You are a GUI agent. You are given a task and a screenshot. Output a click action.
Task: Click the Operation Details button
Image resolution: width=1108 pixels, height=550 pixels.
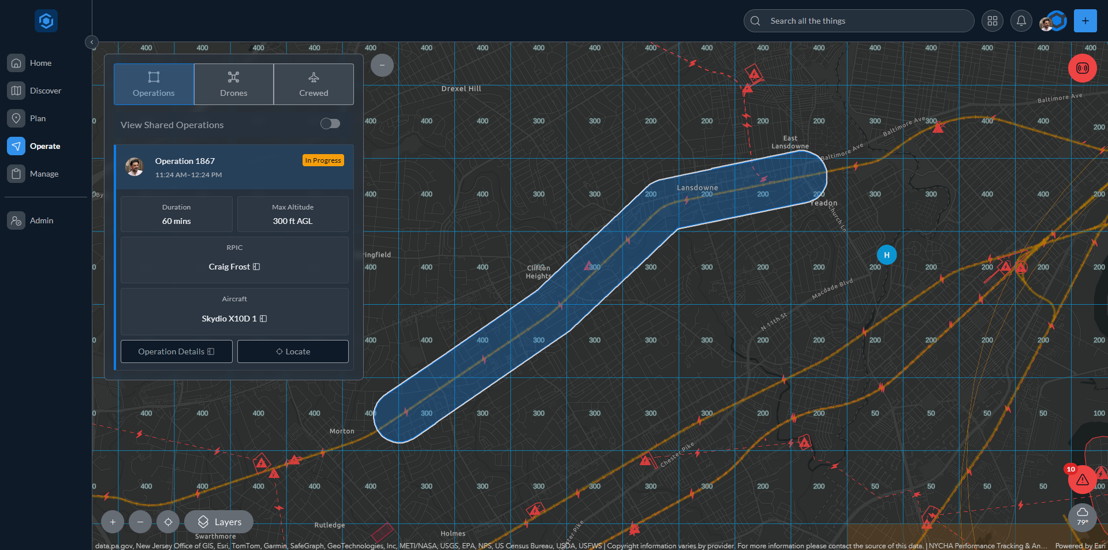(x=176, y=351)
